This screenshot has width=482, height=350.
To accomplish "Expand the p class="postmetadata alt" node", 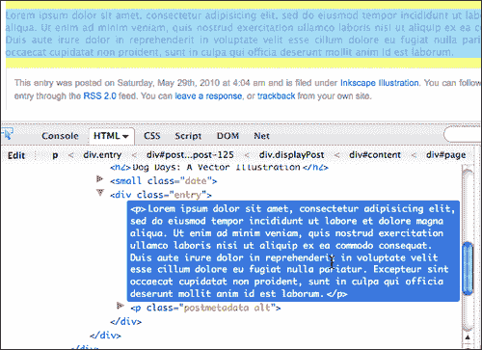I will point(120,306).
